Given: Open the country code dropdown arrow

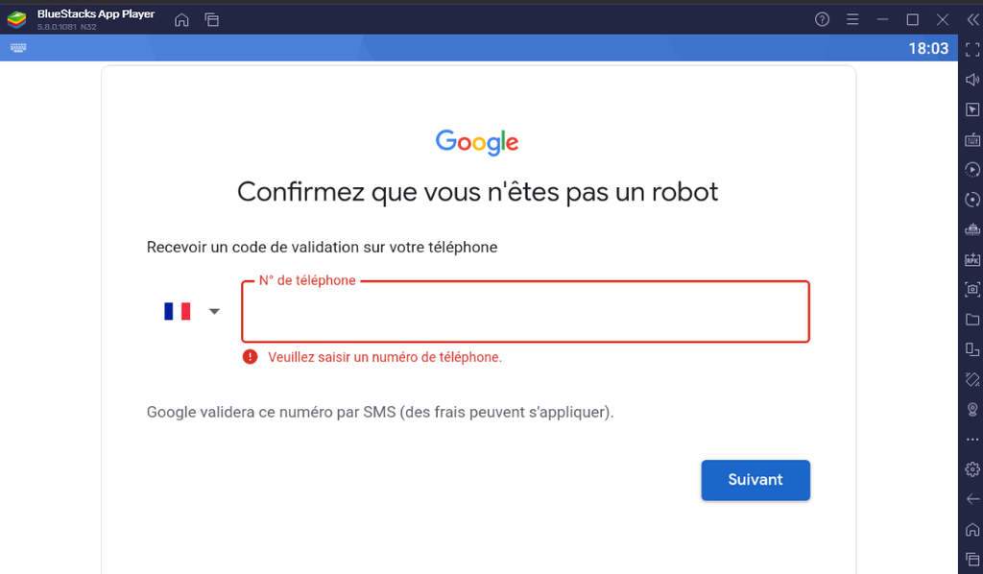Looking at the screenshot, I should point(214,311).
